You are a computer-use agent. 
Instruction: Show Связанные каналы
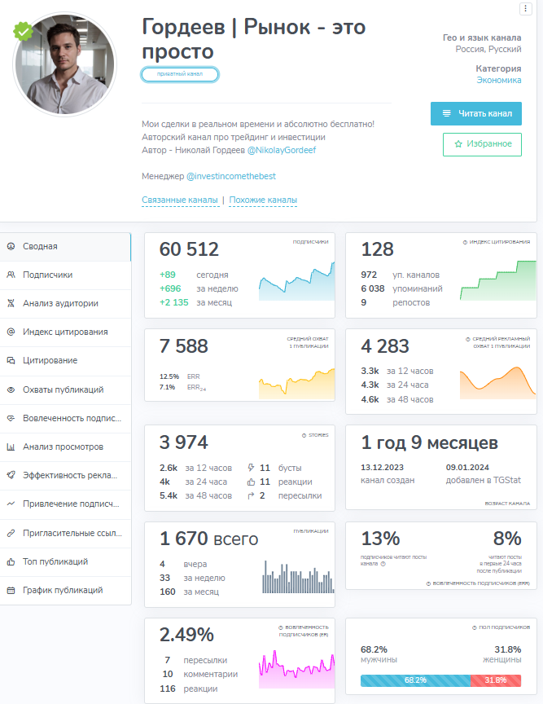coord(180,200)
